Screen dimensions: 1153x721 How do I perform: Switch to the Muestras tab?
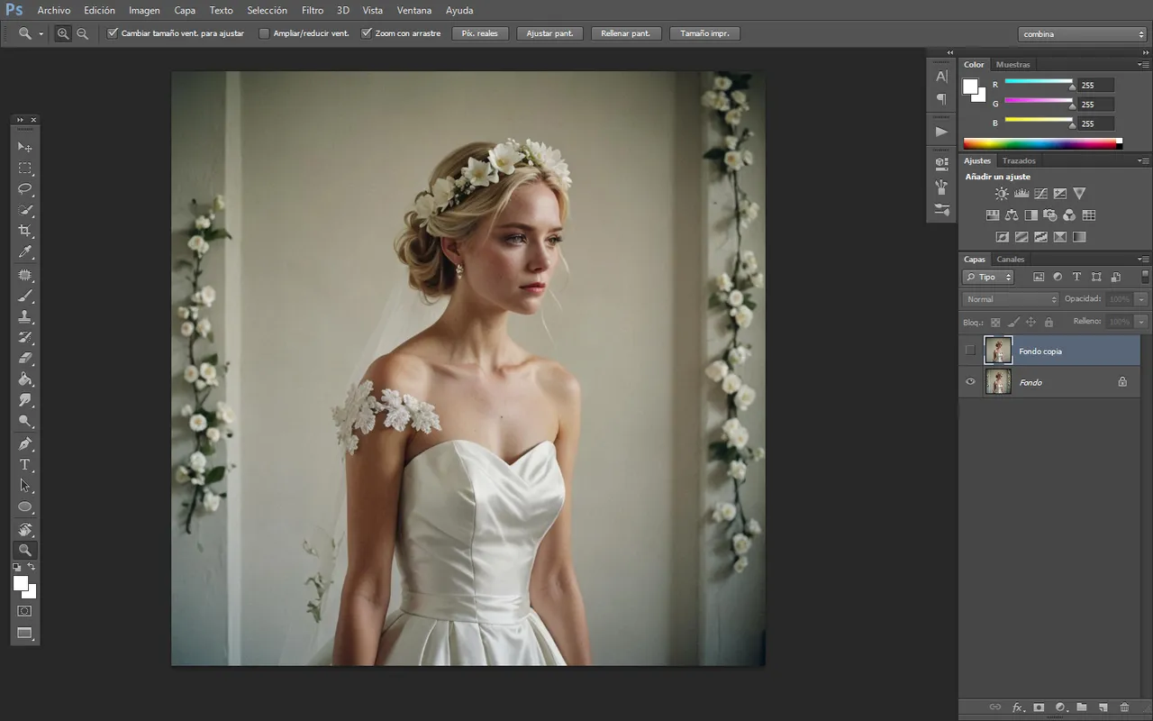pos(1013,65)
